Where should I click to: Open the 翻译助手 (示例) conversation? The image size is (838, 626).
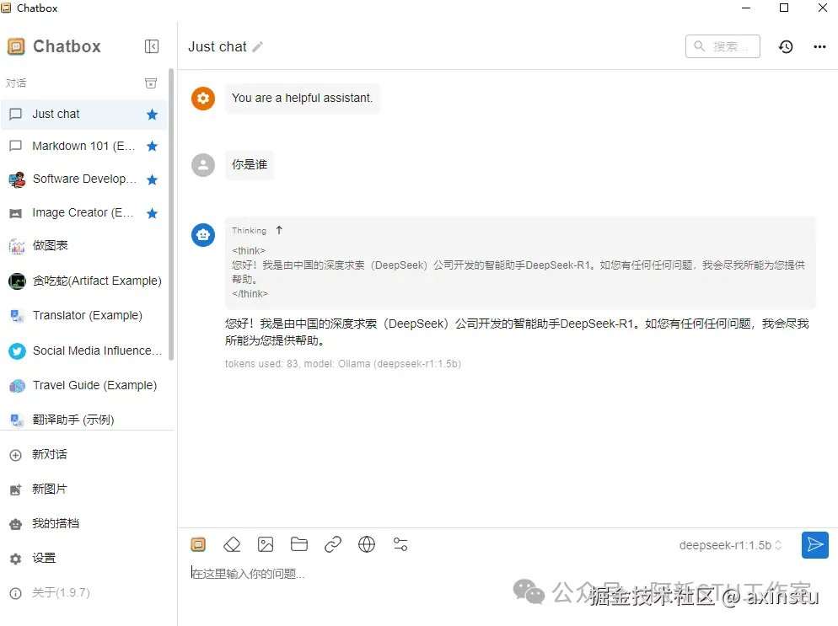click(x=84, y=420)
